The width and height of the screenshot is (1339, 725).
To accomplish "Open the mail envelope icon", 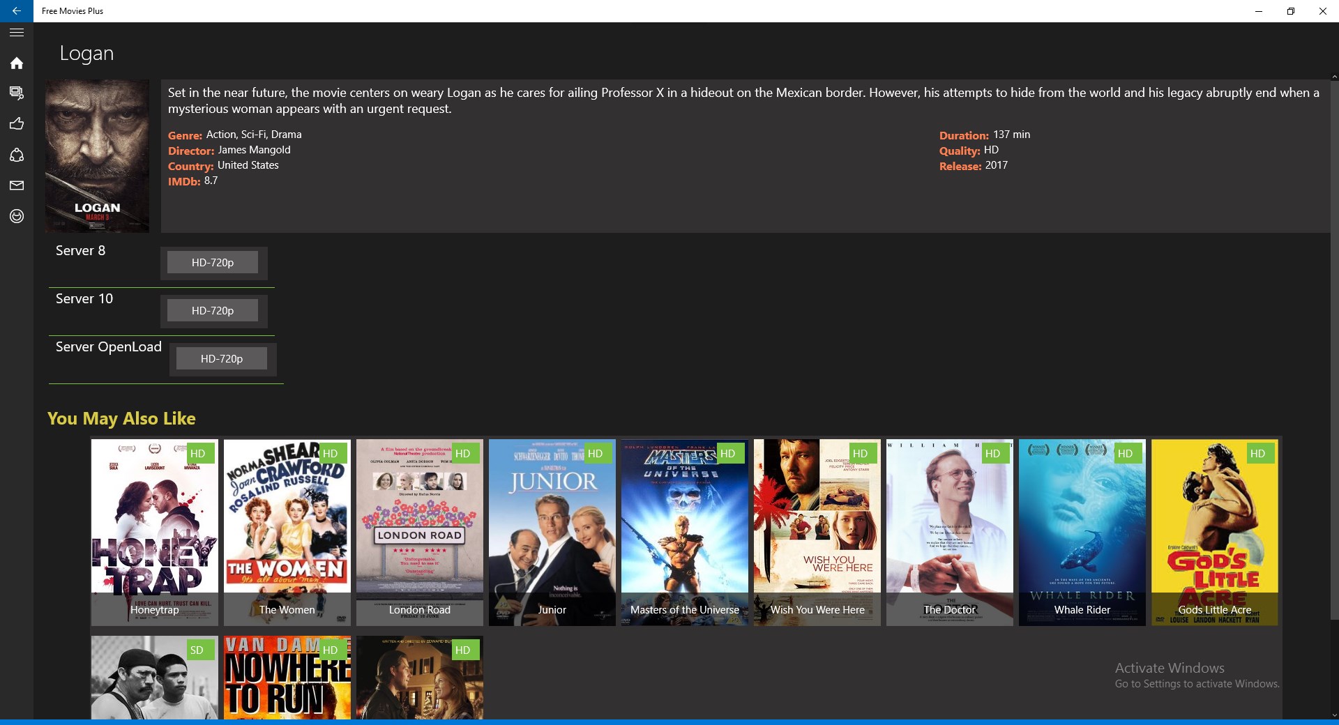I will [17, 185].
